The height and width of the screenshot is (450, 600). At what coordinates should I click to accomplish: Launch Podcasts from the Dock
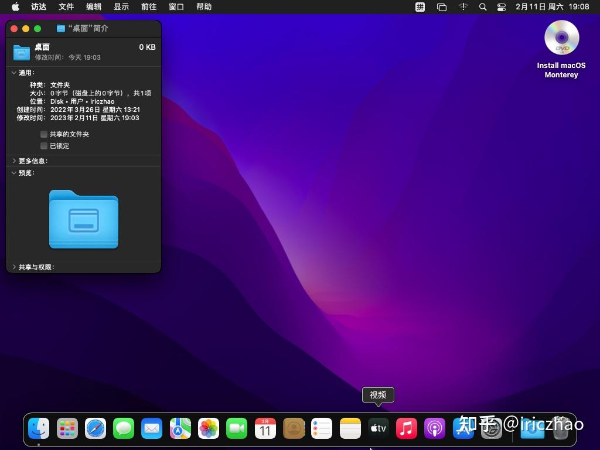(434, 428)
